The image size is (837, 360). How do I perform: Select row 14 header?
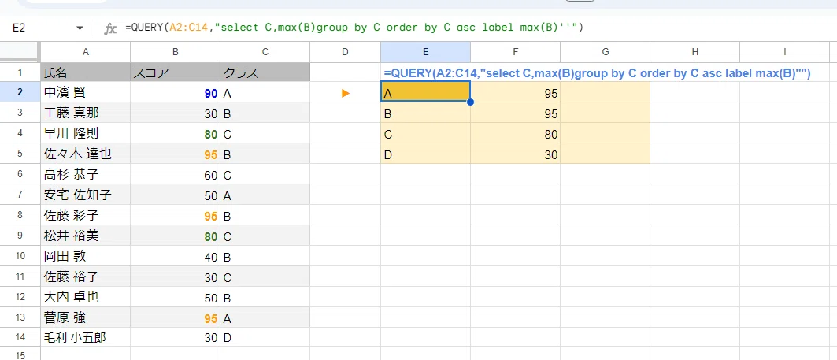pos(20,338)
